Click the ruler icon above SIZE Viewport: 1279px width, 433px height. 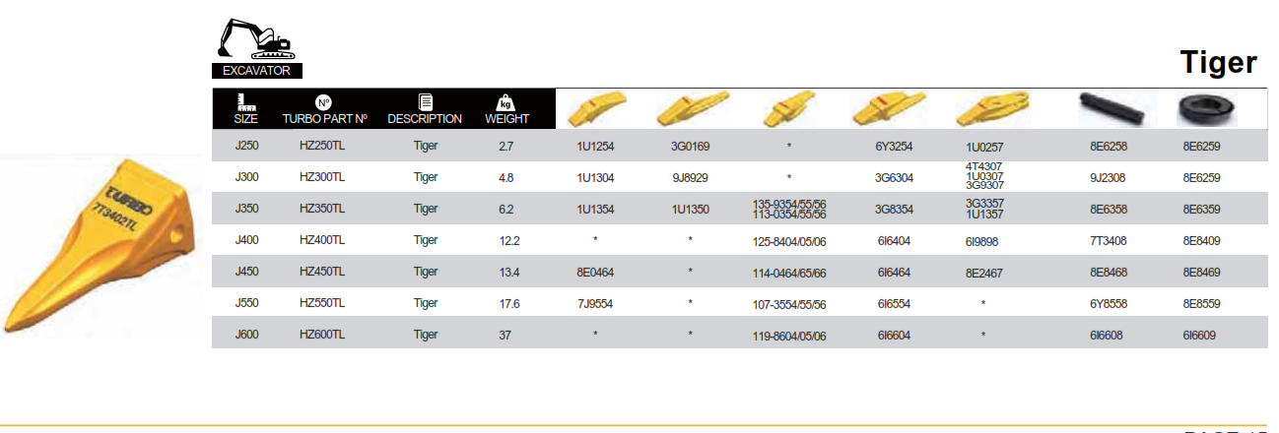point(244,101)
